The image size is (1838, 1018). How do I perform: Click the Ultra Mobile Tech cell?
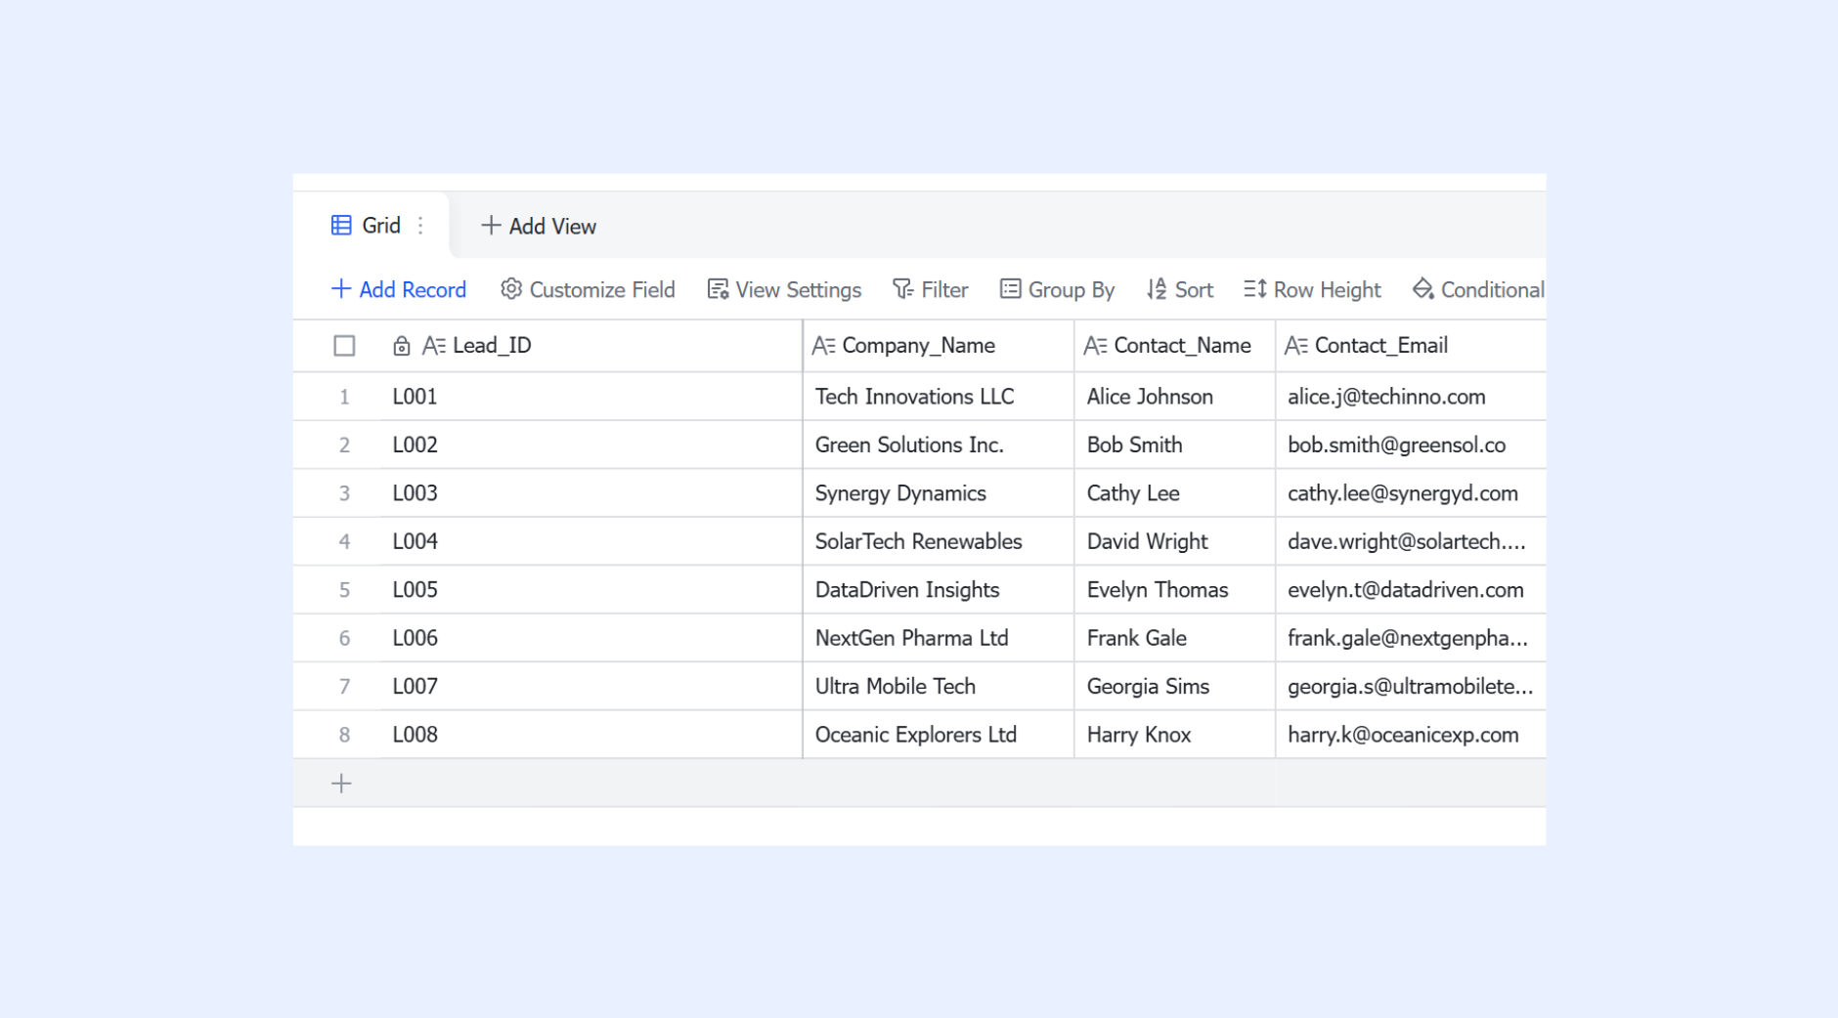pos(939,686)
